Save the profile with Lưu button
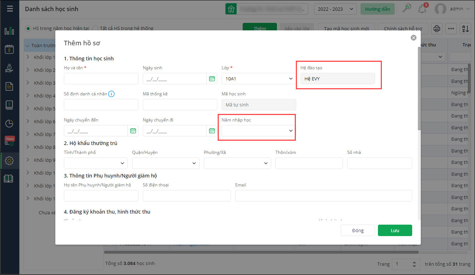Screen dimensions: 475x275 pyautogui.click(x=395, y=230)
